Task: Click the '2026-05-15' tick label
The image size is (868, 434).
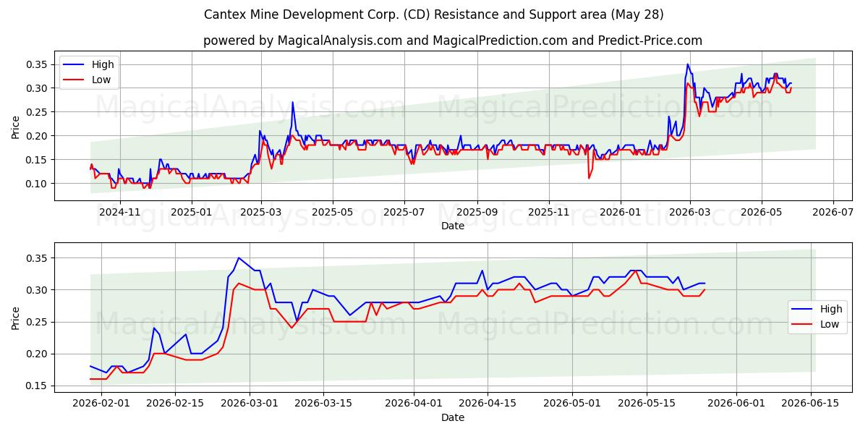Action: pyautogui.click(x=646, y=404)
